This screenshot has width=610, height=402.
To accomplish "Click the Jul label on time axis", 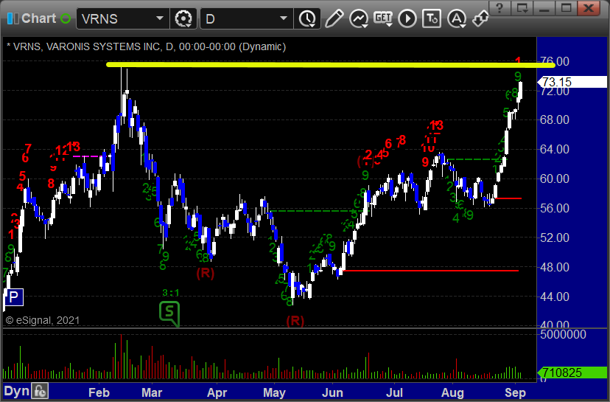I will point(394,392).
